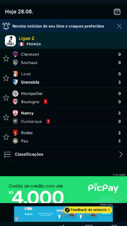Screen dimensions: 127x226
Task: Open the Ligue 2 league logo
Action: coord(10,41)
